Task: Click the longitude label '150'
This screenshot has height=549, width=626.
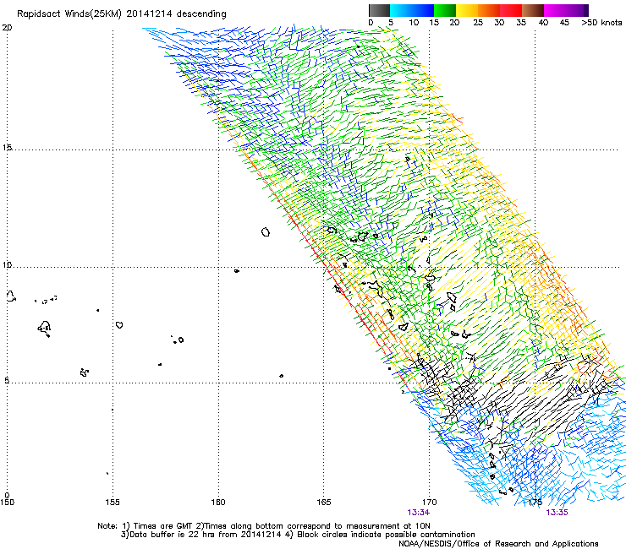Action: point(7,502)
